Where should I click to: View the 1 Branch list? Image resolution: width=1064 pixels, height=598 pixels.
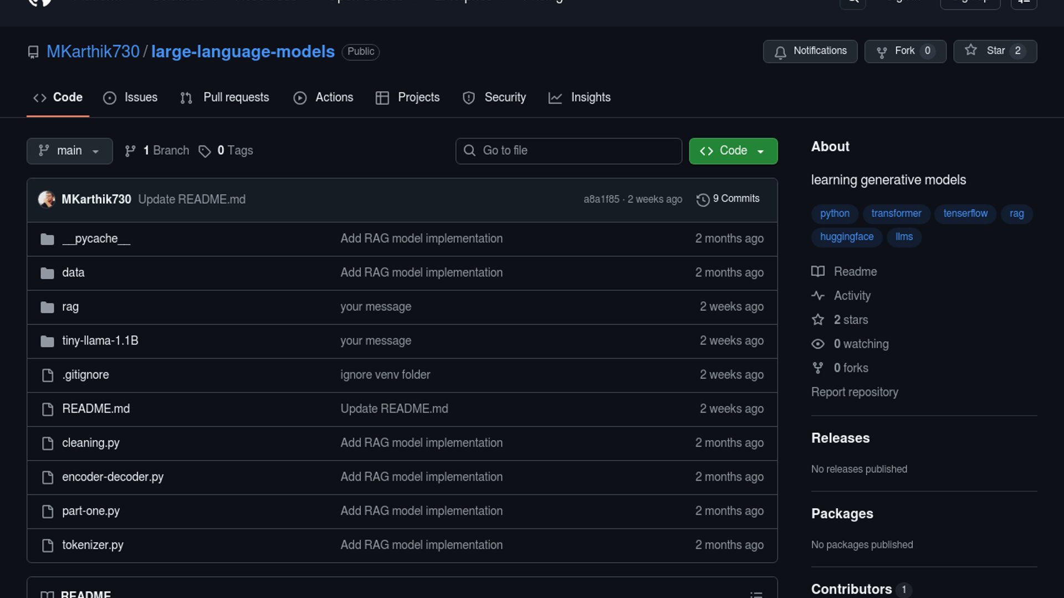pyautogui.click(x=157, y=151)
